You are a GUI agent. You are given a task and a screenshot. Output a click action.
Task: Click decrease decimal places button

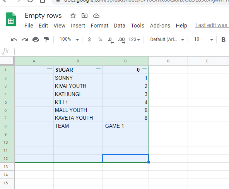[x=111, y=40]
